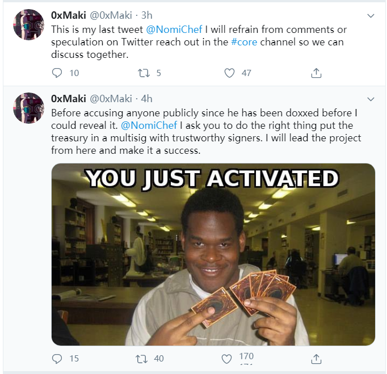Open the 'You Just Activated' meme image
Image resolution: width=387 pixels, height=374 pixels.
(x=213, y=254)
